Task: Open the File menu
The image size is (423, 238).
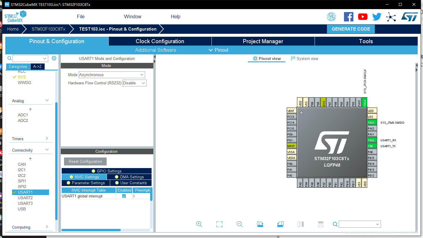Action: coord(81,16)
